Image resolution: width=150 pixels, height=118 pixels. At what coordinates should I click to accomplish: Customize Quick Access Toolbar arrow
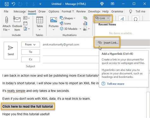tap(40, 4)
